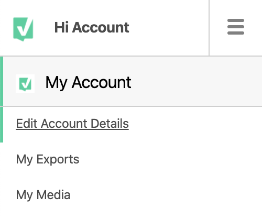Click the green bar left of My Account

click(2, 81)
